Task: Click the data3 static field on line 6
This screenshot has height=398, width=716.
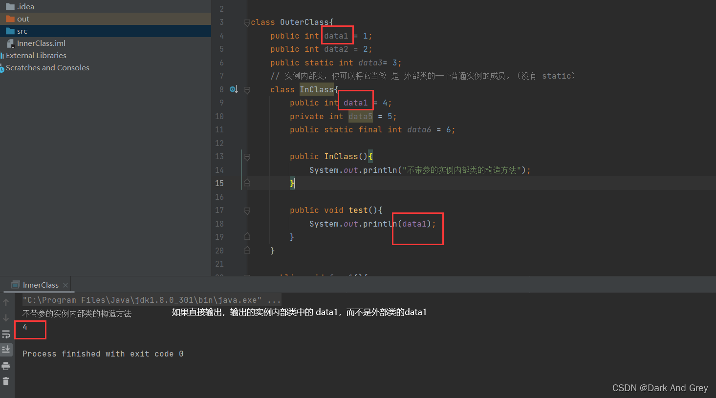Action: pos(370,63)
